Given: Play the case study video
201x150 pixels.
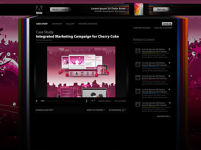Looking at the screenshot, I should click(x=37, y=101).
